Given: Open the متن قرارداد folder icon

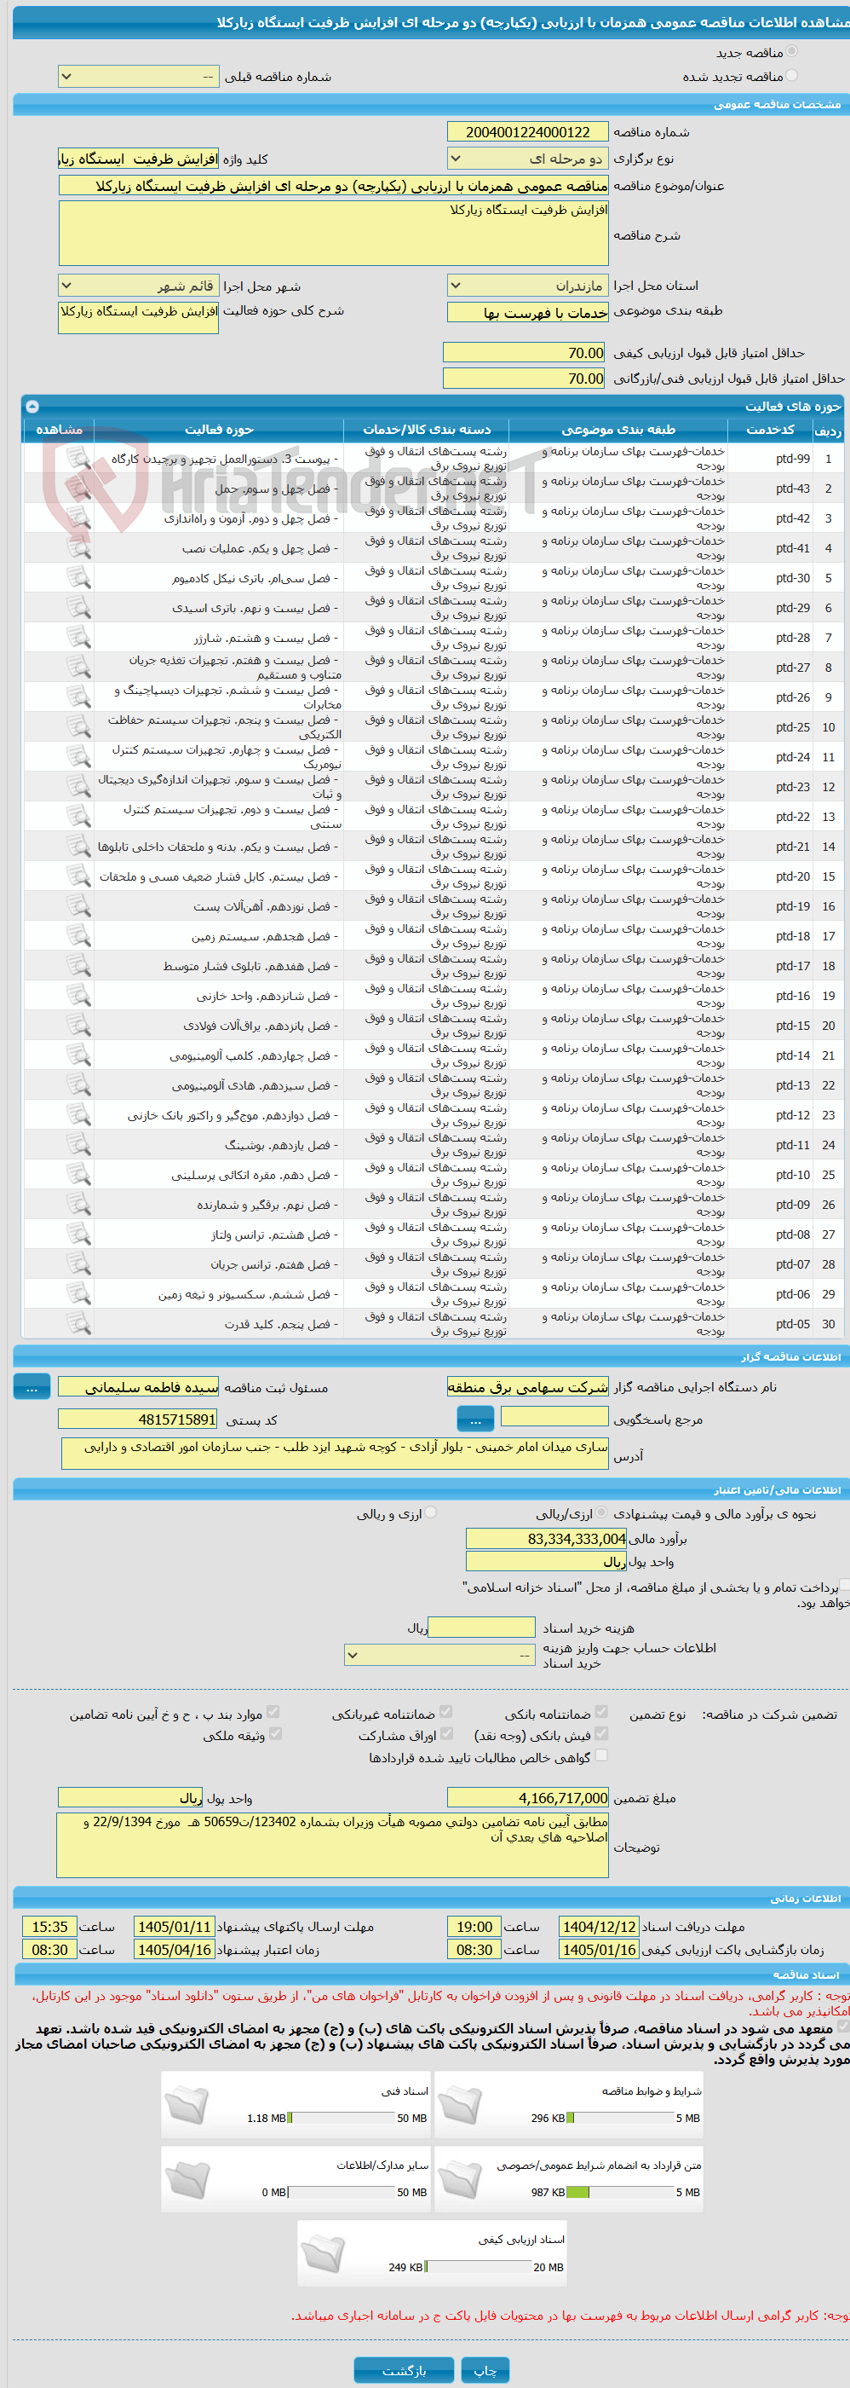Looking at the screenshot, I should point(460,2179).
